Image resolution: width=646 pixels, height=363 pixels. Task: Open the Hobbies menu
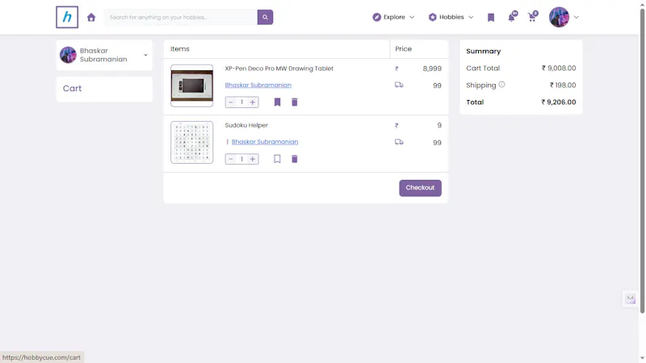click(451, 17)
